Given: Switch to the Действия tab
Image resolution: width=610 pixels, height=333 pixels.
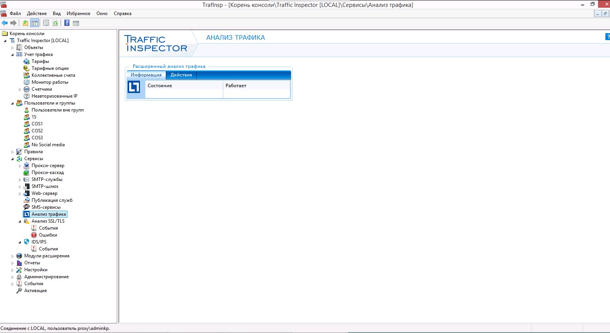Looking at the screenshot, I should [181, 75].
